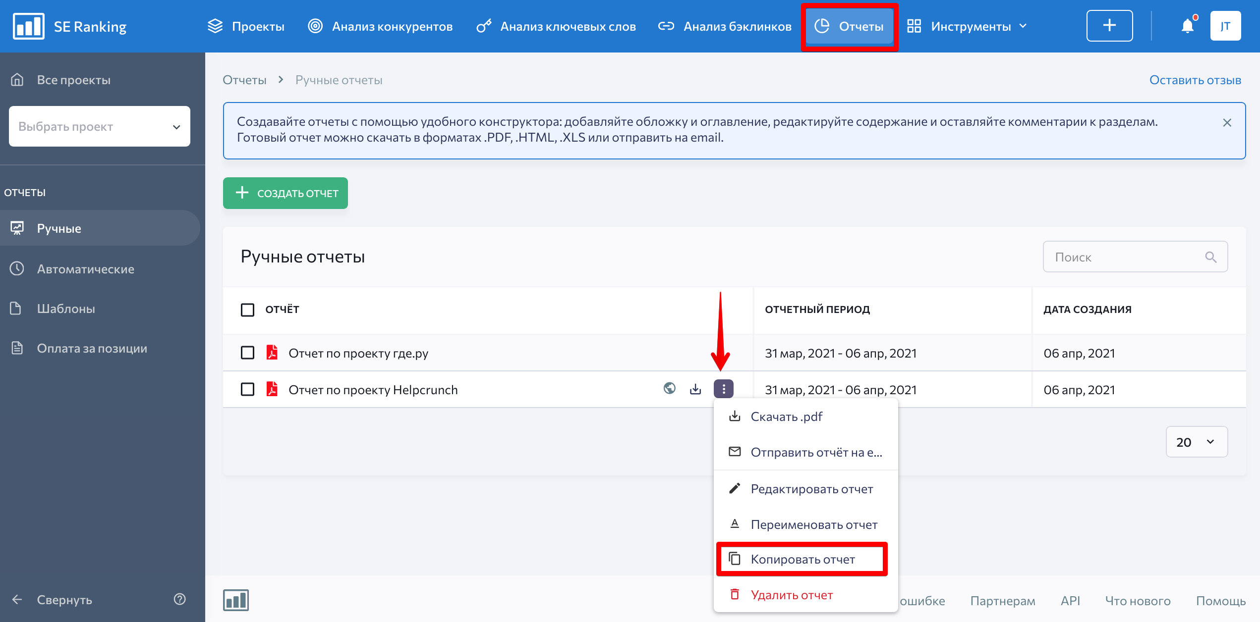Open Анализ бэклинков section
Image resolution: width=1260 pixels, height=622 pixels.
[725, 26]
